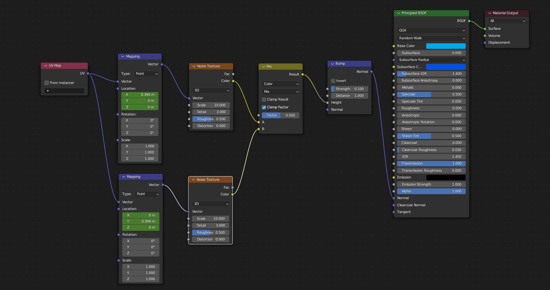The width and height of the screenshot is (550, 290).
Task: Open the Random Walk subsurface method dropdown
Action: coord(431,38)
